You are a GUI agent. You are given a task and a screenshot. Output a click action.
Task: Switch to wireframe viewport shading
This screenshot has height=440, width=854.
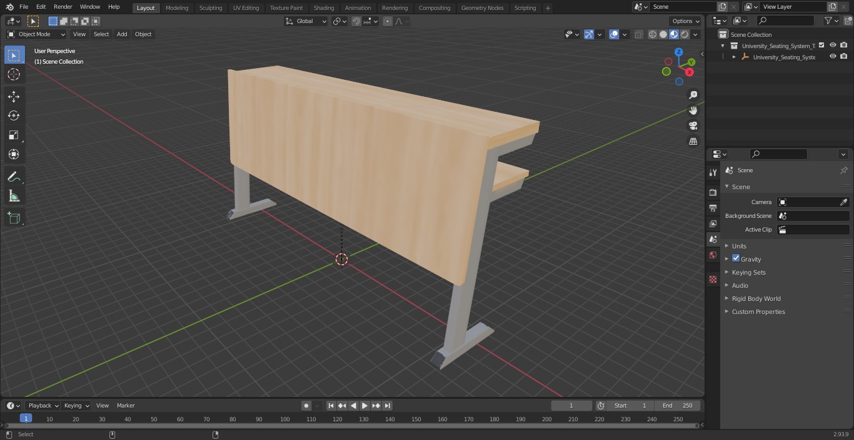[653, 34]
